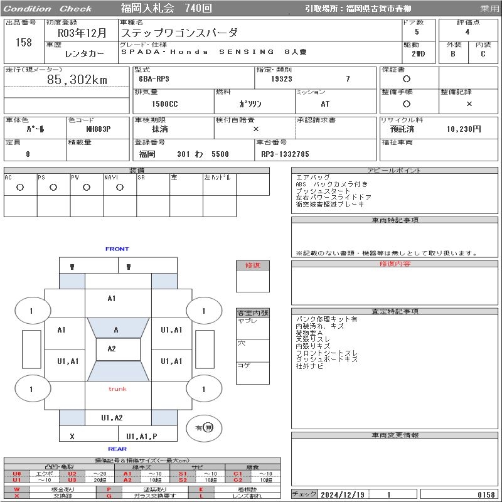Click the circle mark under NAVI

[120, 188]
